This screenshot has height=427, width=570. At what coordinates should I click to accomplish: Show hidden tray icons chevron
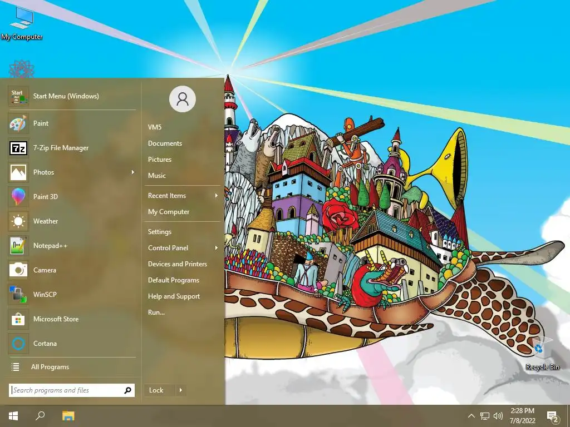[x=471, y=416]
